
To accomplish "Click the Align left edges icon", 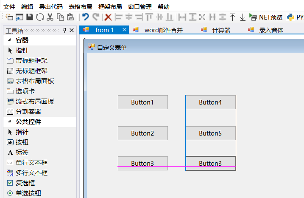I will point(118,17).
